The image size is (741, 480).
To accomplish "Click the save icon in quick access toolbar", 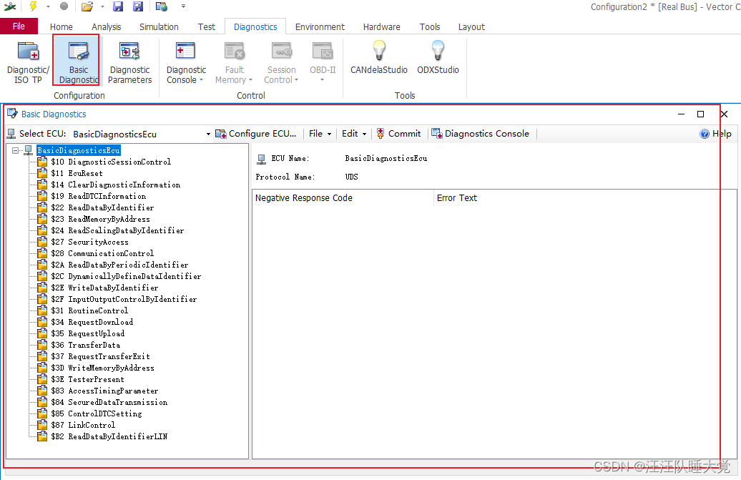I will coord(118,6).
